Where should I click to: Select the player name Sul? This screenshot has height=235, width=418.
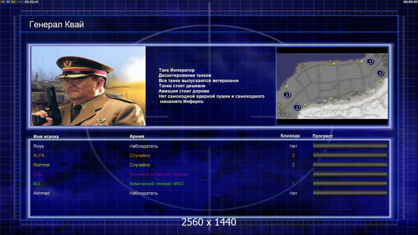(36, 184)
